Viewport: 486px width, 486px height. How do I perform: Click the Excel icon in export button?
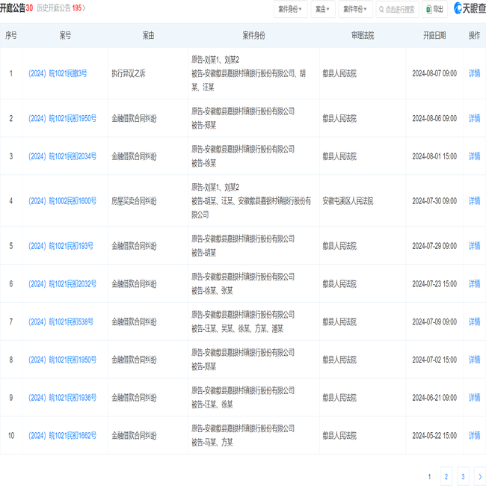pos(429,9)
